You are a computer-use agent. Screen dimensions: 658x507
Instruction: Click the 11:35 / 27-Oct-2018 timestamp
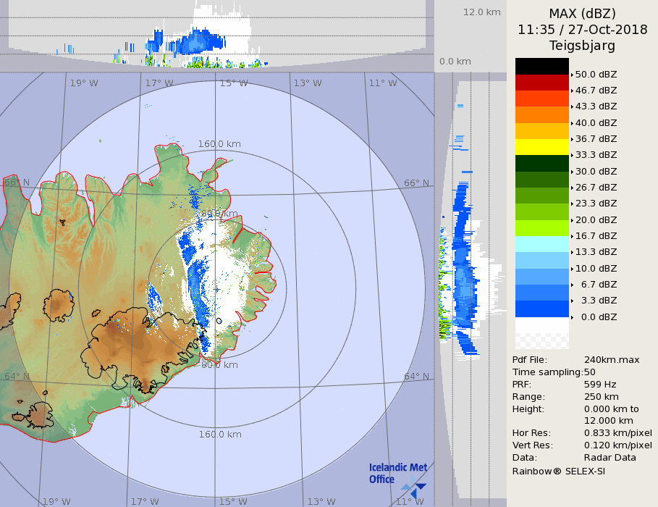point(582,30)
